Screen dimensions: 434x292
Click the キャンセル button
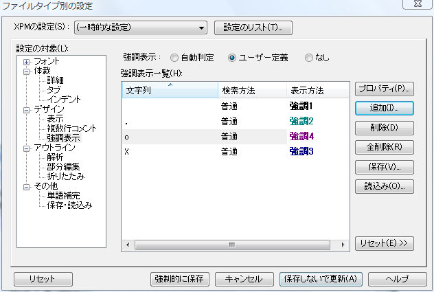click(x=244, y=279)
